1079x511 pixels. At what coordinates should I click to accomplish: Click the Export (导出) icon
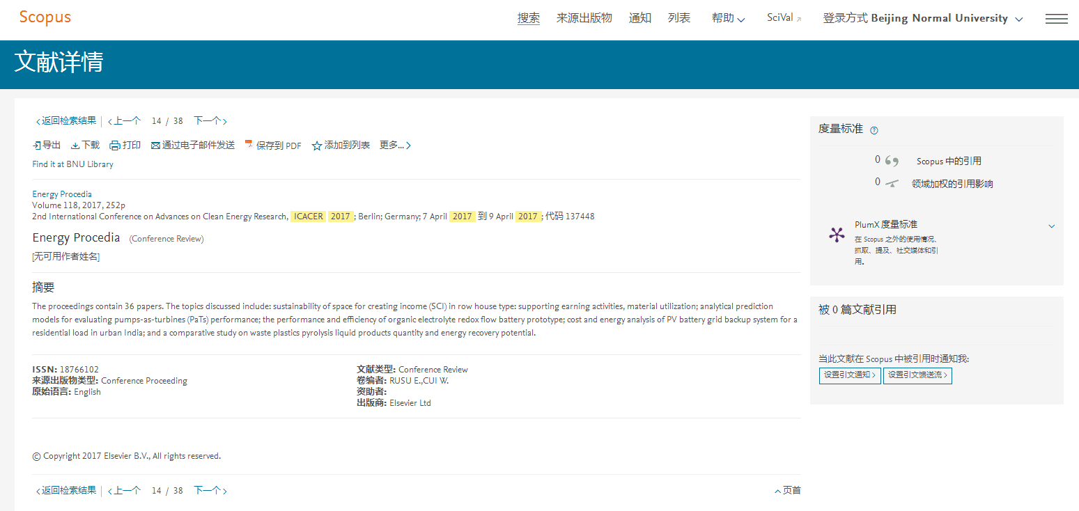[x=37, y=146]
